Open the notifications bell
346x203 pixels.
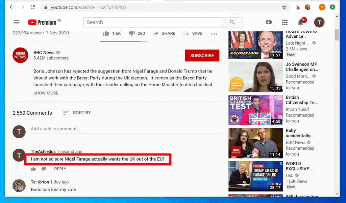pos(300,22)
